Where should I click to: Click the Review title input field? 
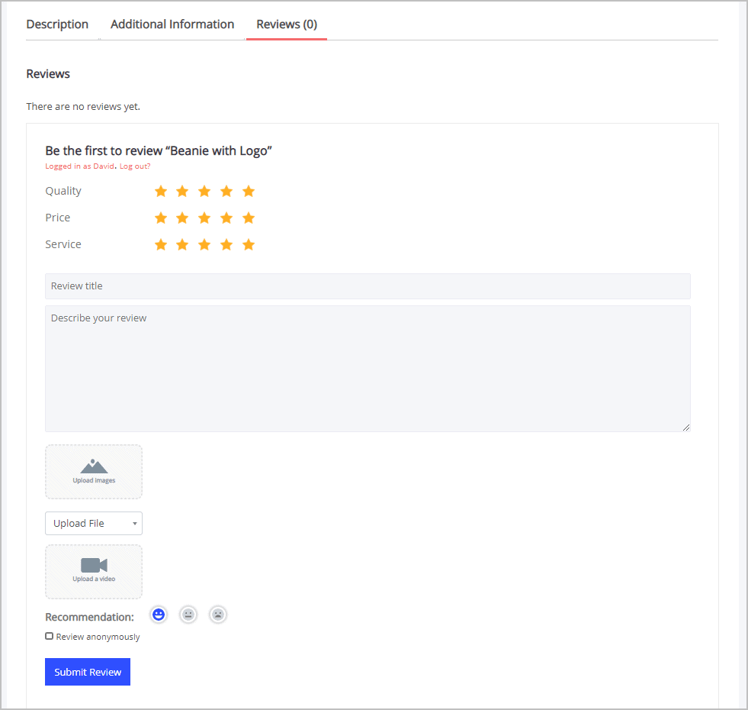coord(368,286)
